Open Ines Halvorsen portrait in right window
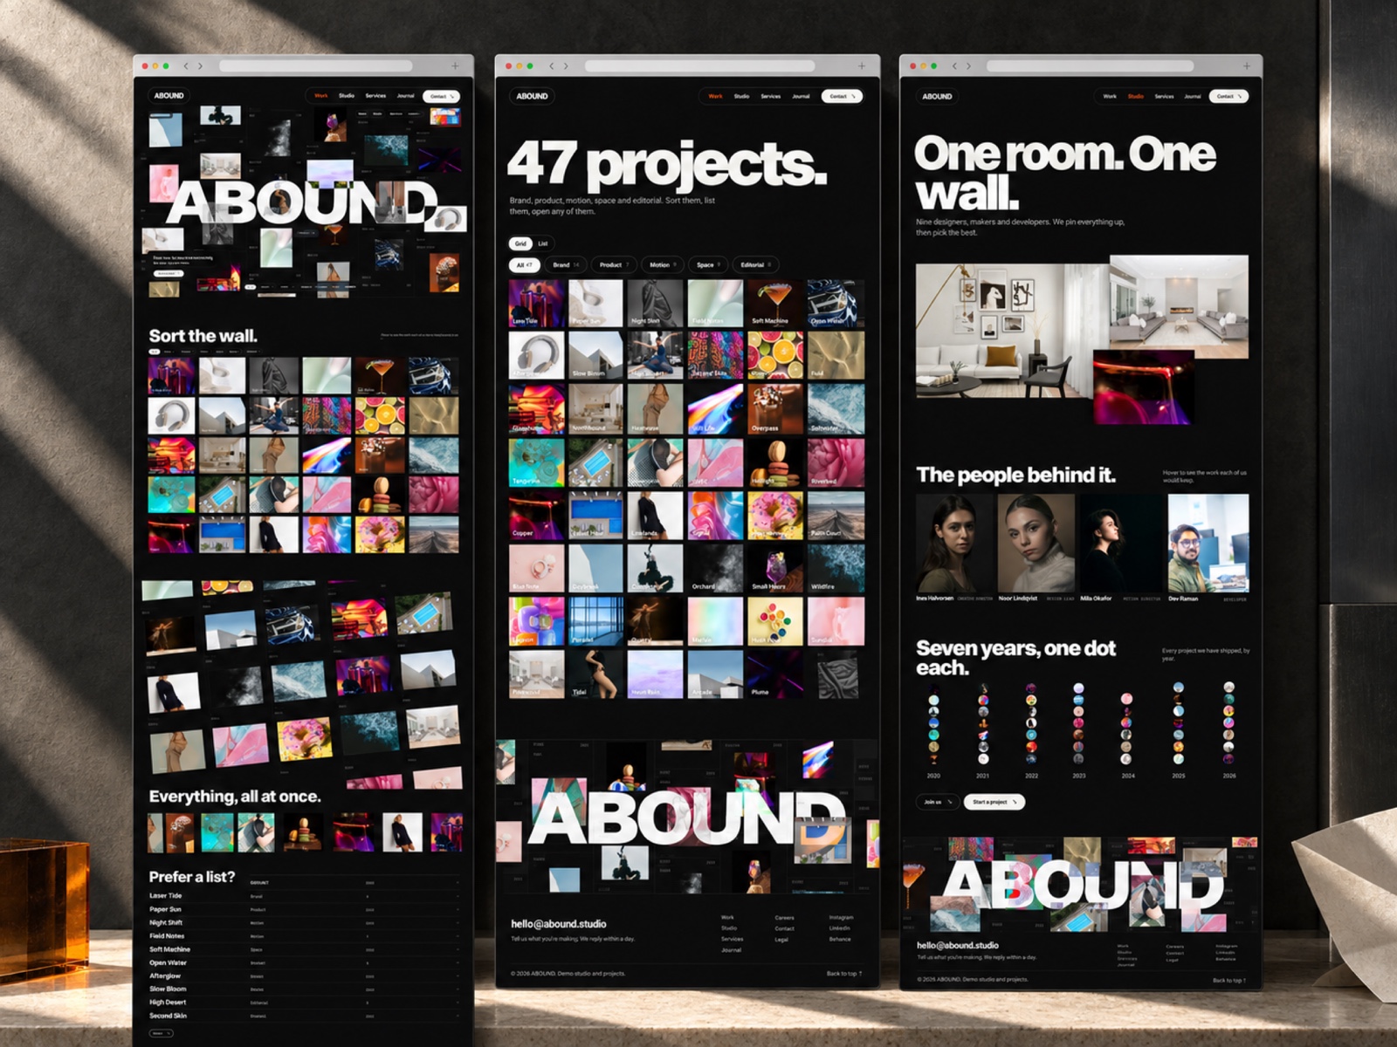The image size is (1397, 1047). (x=955, y=544)
